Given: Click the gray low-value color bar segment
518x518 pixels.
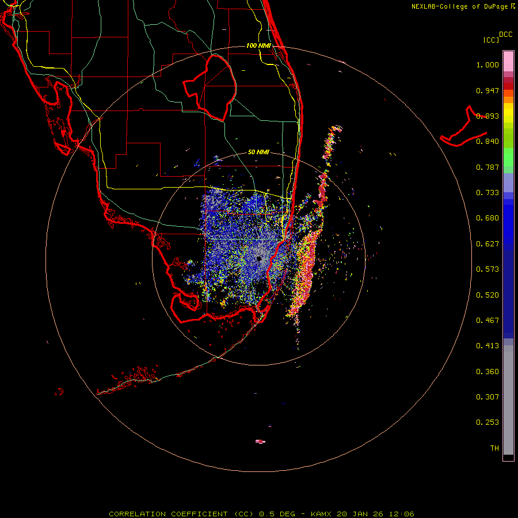Looking at the screenshot, I should 508,400.
